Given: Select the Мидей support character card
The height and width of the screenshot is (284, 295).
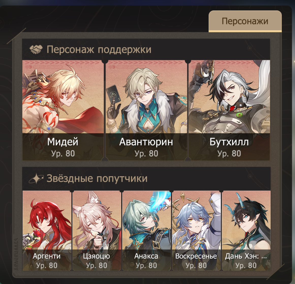Looking at the screenshot, I should (x=63, y=110).
